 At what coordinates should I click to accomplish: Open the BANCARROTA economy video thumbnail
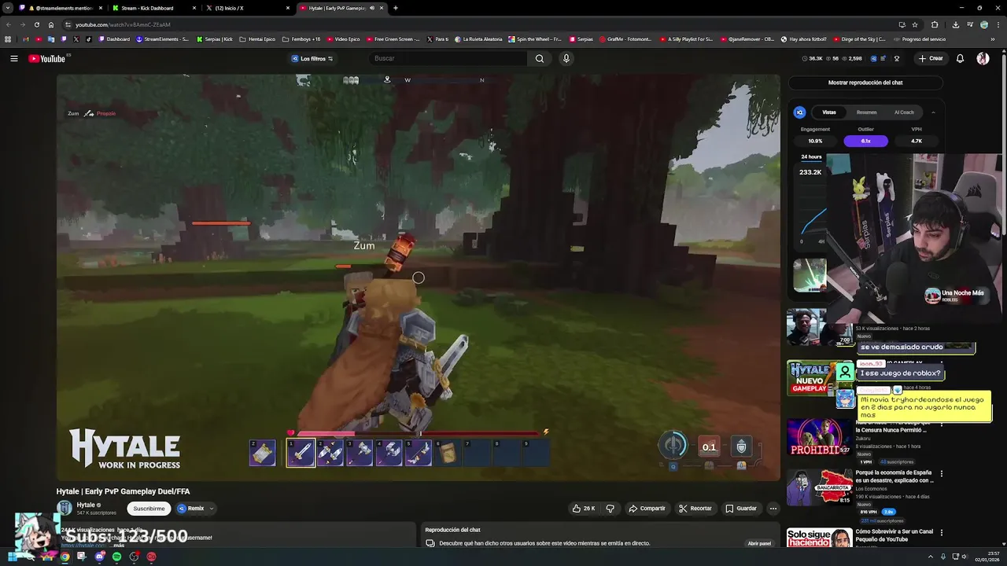coord(819,487)
